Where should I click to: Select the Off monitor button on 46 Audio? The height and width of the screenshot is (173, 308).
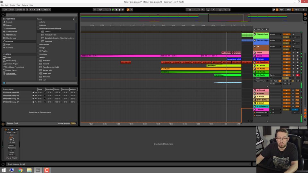coord(280,81)
